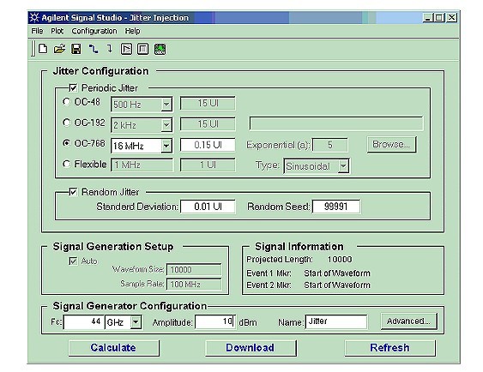Click the Calculate button
483x372 pixels.
tap(113, 348)
